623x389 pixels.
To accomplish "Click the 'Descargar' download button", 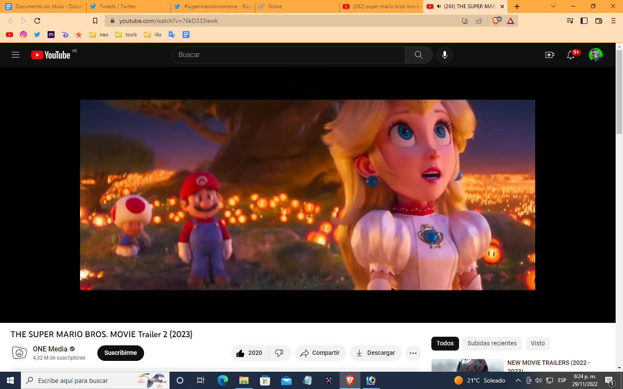I will (x=376, y=353).
